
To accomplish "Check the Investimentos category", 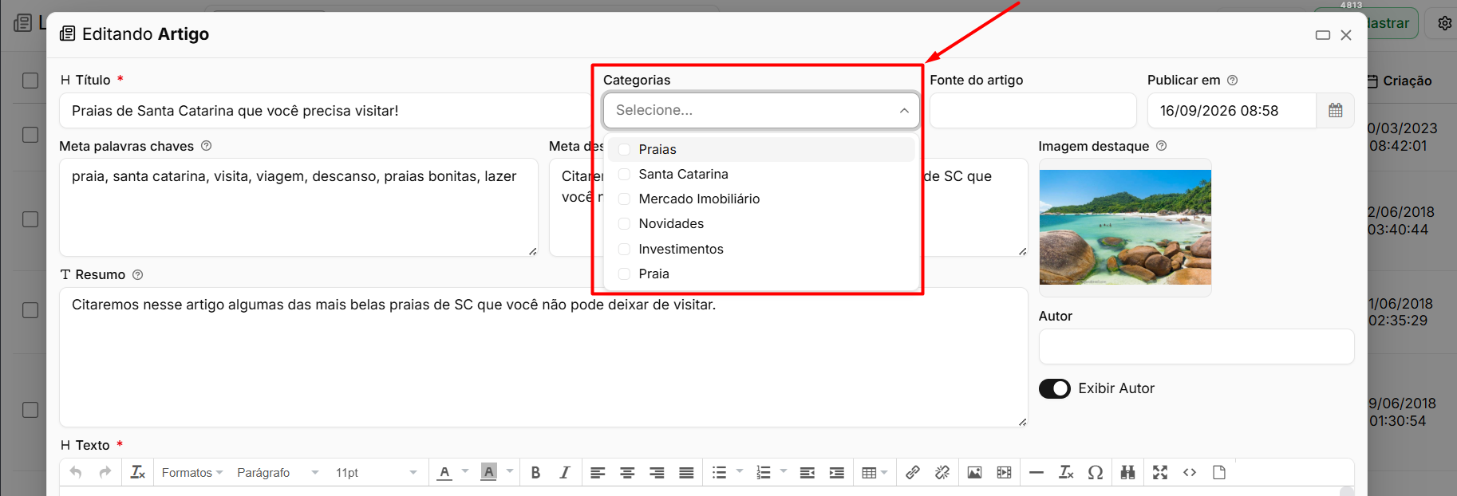I will point(624,250).
